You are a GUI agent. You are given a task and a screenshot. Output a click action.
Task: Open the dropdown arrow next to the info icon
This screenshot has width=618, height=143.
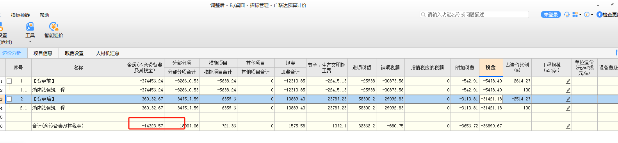[x=592, y=15]
